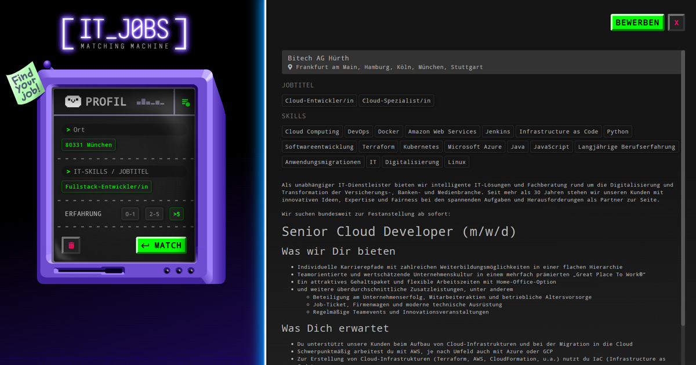The width and height of the screenshot is (696, 365).
Task: Click the Was wir Dir bieten heading
Action: click(x=339, y=251)
